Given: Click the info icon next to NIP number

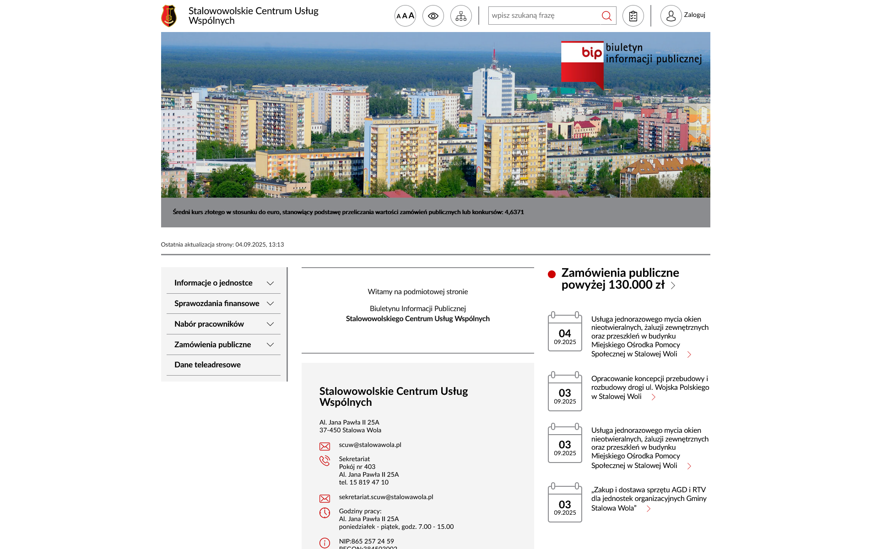Looking at the screenshot, I should point(325,544).
